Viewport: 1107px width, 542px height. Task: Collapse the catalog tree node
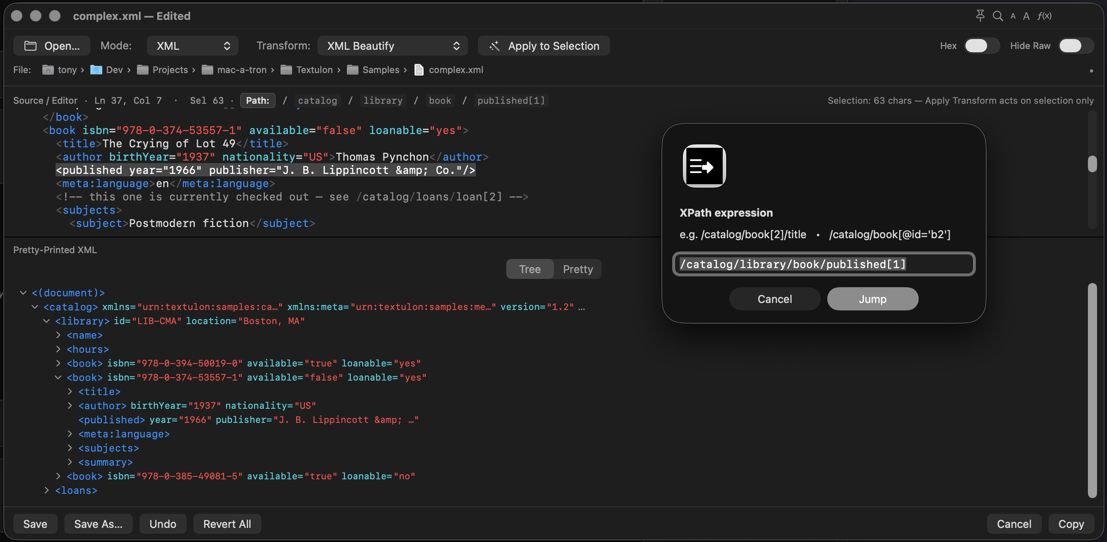[x=34, y=307]
